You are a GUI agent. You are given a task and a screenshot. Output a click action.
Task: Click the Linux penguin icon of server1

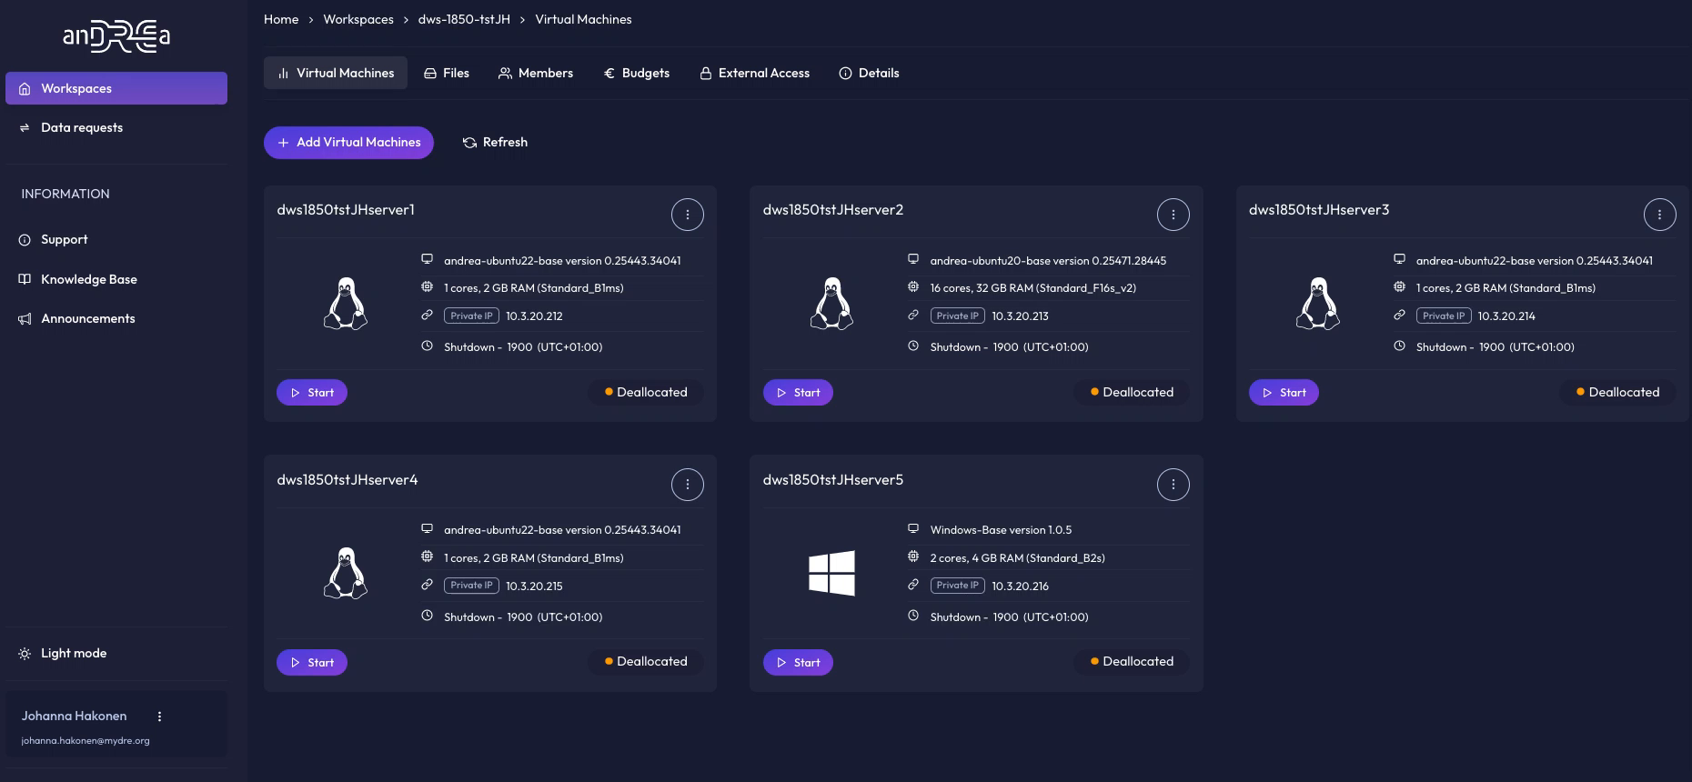pyautogui.click(x=346, y=303)
